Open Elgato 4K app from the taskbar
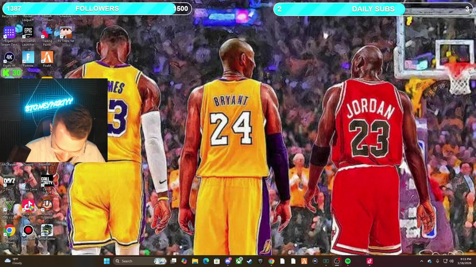Image resolution: width=476 pixels, height=267 pixels. point(315,261)
